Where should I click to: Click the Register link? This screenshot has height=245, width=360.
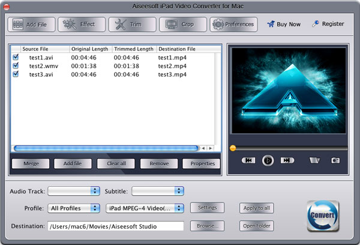tap(328, 23)
